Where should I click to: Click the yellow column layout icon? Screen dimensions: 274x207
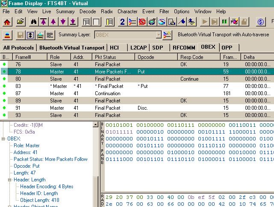(x=109, y=22)
